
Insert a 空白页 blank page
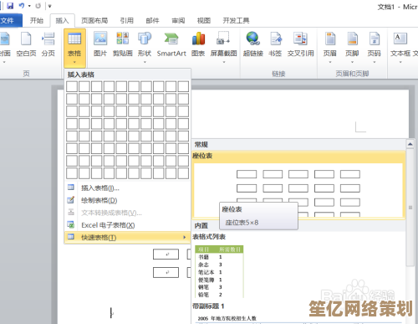pyautogui.click(x=26, y=44)
